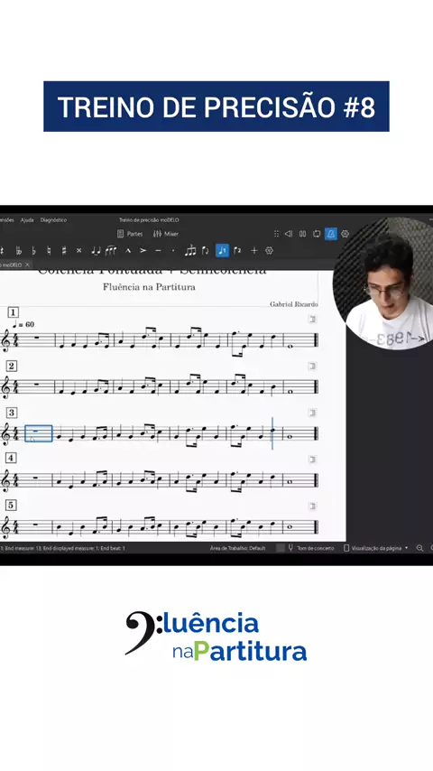Open the Mixer panel
The image size is (433, 771).
(166, 234)
